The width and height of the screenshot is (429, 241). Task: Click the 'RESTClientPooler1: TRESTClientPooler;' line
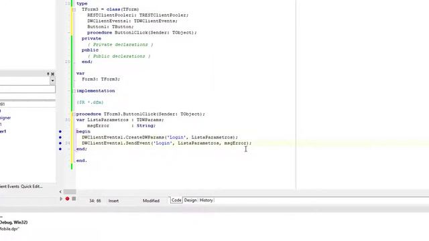click(138, 15)
